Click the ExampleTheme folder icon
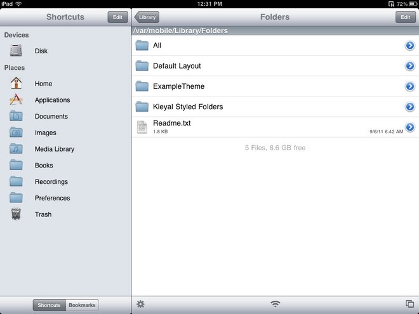 pyautogui.click(x=142, y=86)
